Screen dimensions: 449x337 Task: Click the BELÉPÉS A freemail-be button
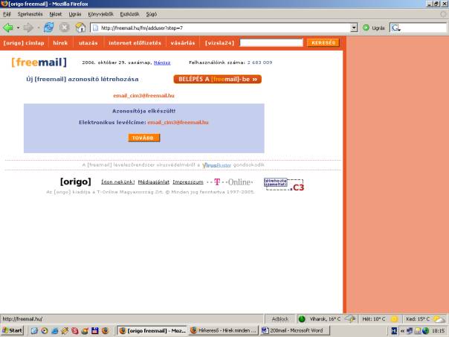click(218, 79)
